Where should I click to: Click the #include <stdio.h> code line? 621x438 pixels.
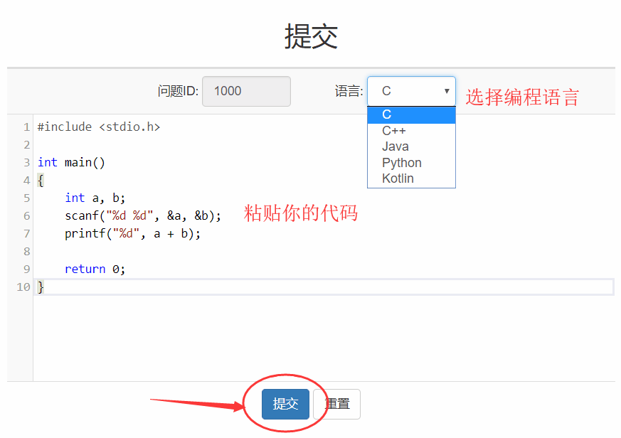99,127
